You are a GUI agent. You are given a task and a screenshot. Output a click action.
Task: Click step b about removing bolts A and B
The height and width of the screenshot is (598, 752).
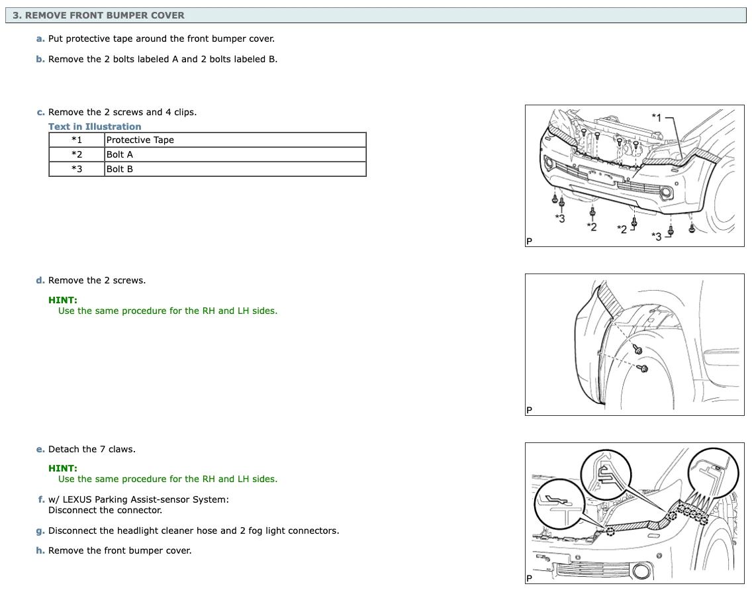[163, 59]
